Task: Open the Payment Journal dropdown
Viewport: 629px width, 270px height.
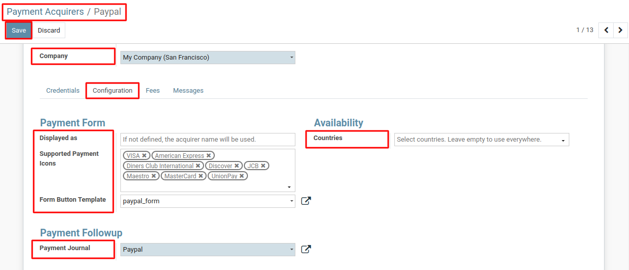Action: [x=208, y=250]
